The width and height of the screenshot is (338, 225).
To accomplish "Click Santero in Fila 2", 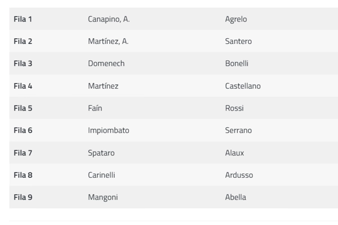I will point(238,41).
